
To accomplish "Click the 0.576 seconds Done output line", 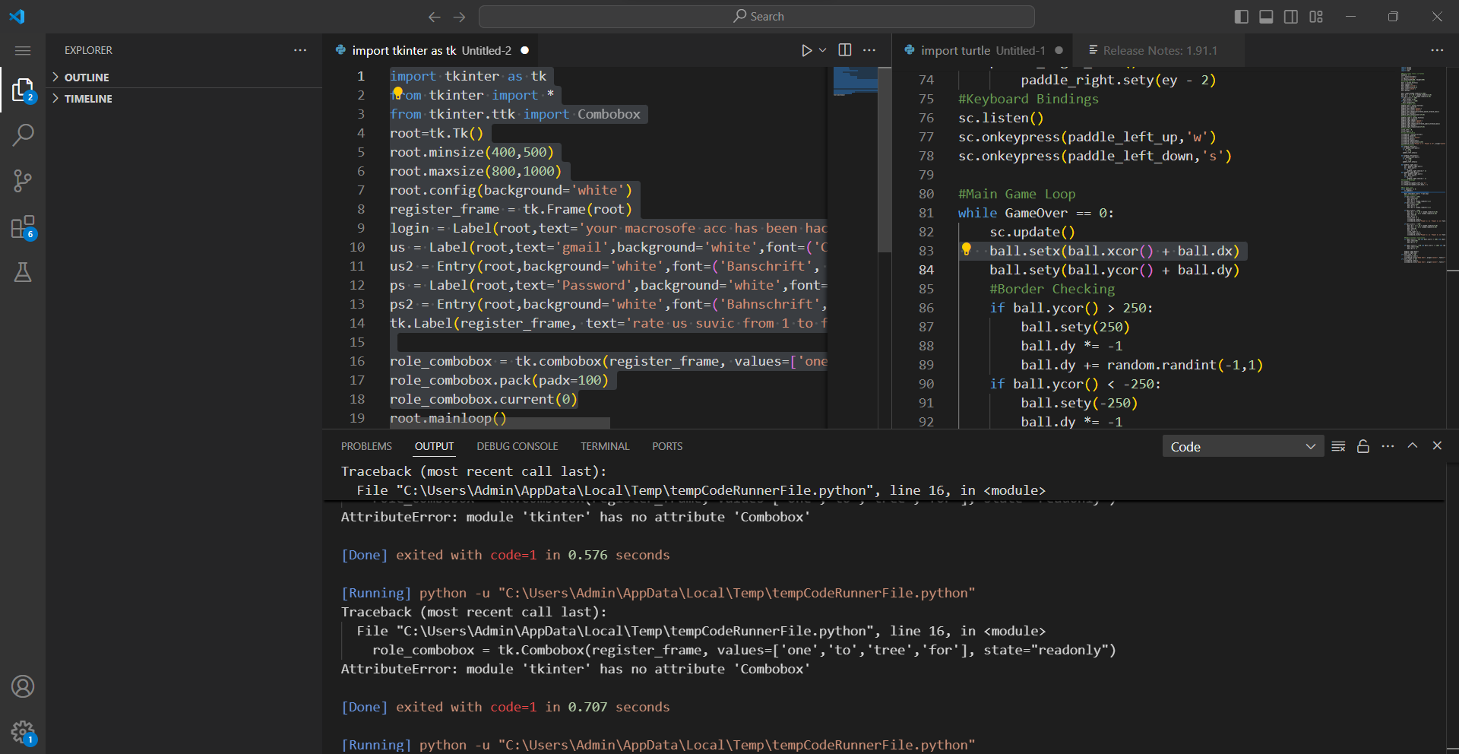I will (x=505, y=555).
